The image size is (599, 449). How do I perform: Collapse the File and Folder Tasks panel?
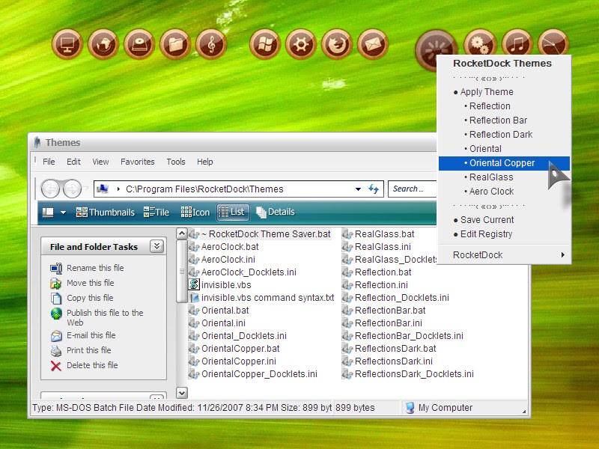pos(156,246)
